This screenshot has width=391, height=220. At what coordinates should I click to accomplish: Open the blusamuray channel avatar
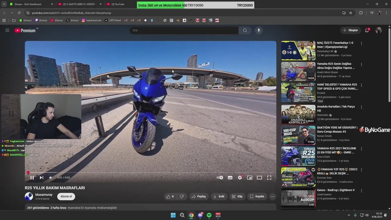point(29,196)
